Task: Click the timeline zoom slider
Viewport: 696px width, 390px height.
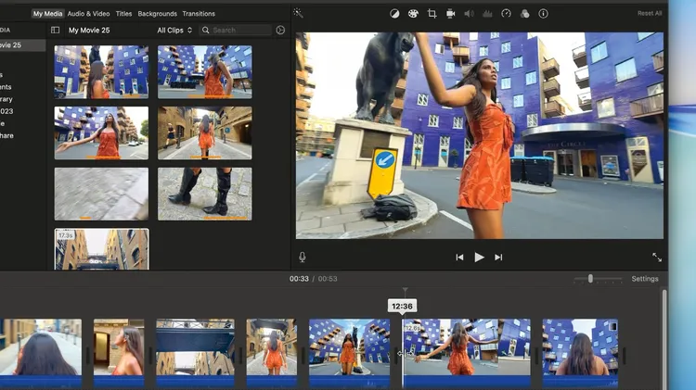Action: 590,279
